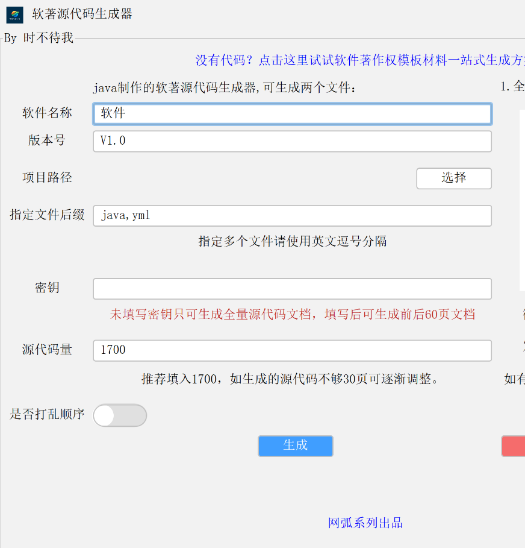Click the 网弧系列出品 link at bottom

coord(365,523)
